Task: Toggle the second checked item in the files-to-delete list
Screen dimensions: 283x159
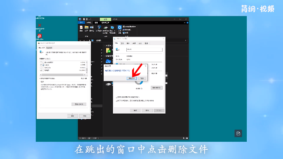Action: (x=41, y=65)
